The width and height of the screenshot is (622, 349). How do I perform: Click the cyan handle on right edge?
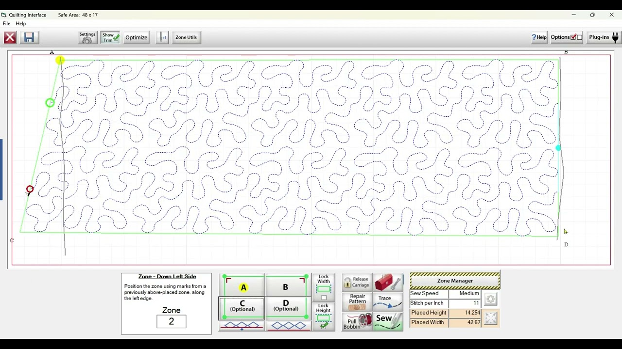[558, 148]
